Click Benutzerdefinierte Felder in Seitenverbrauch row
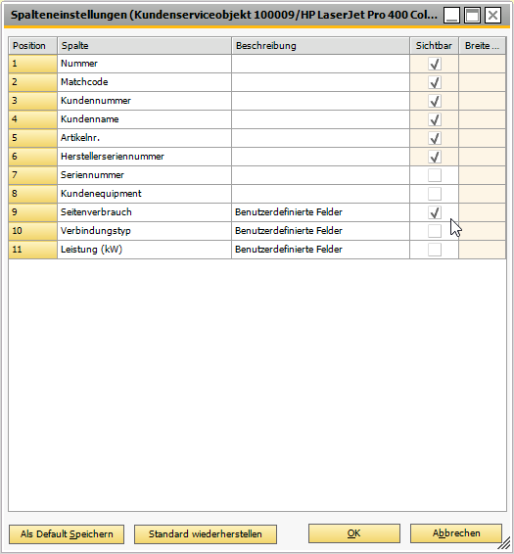This screenshot has height=554, width=514. (x=320, y=212)
